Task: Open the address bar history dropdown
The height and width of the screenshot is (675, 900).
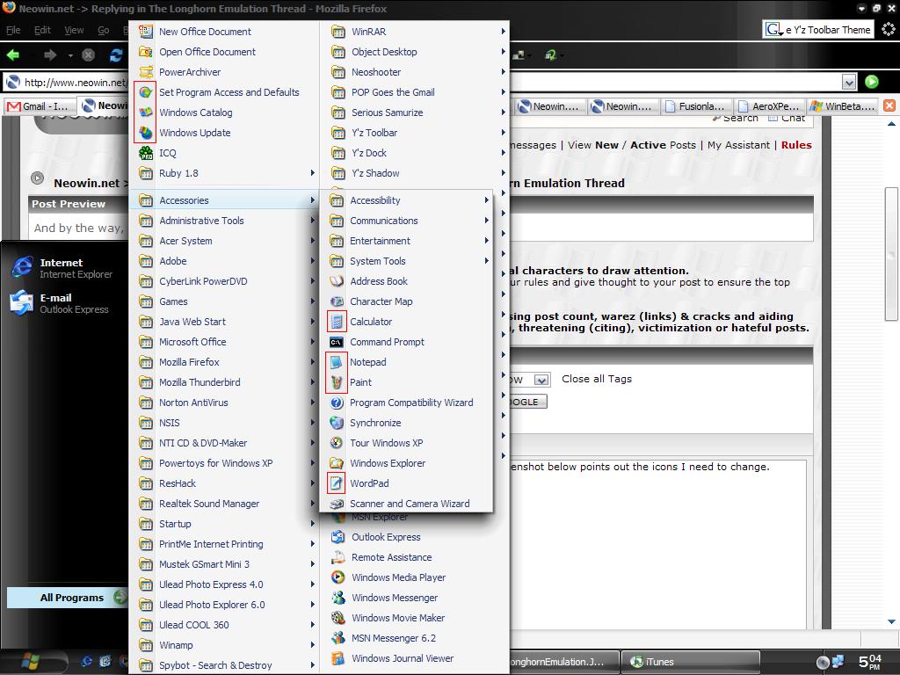Action: point(850,81)
